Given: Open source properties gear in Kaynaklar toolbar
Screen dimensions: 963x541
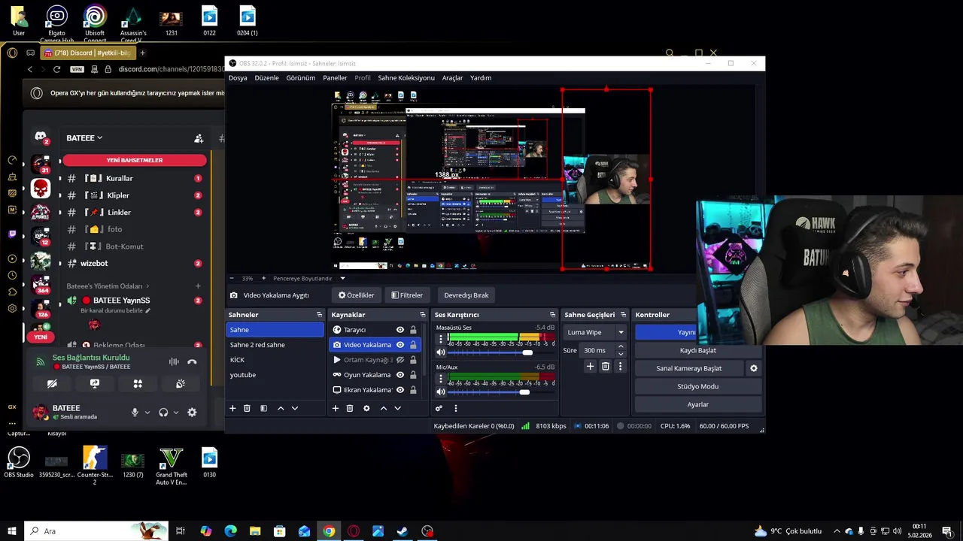Looking at the screenshot, I should click(366, 408).
